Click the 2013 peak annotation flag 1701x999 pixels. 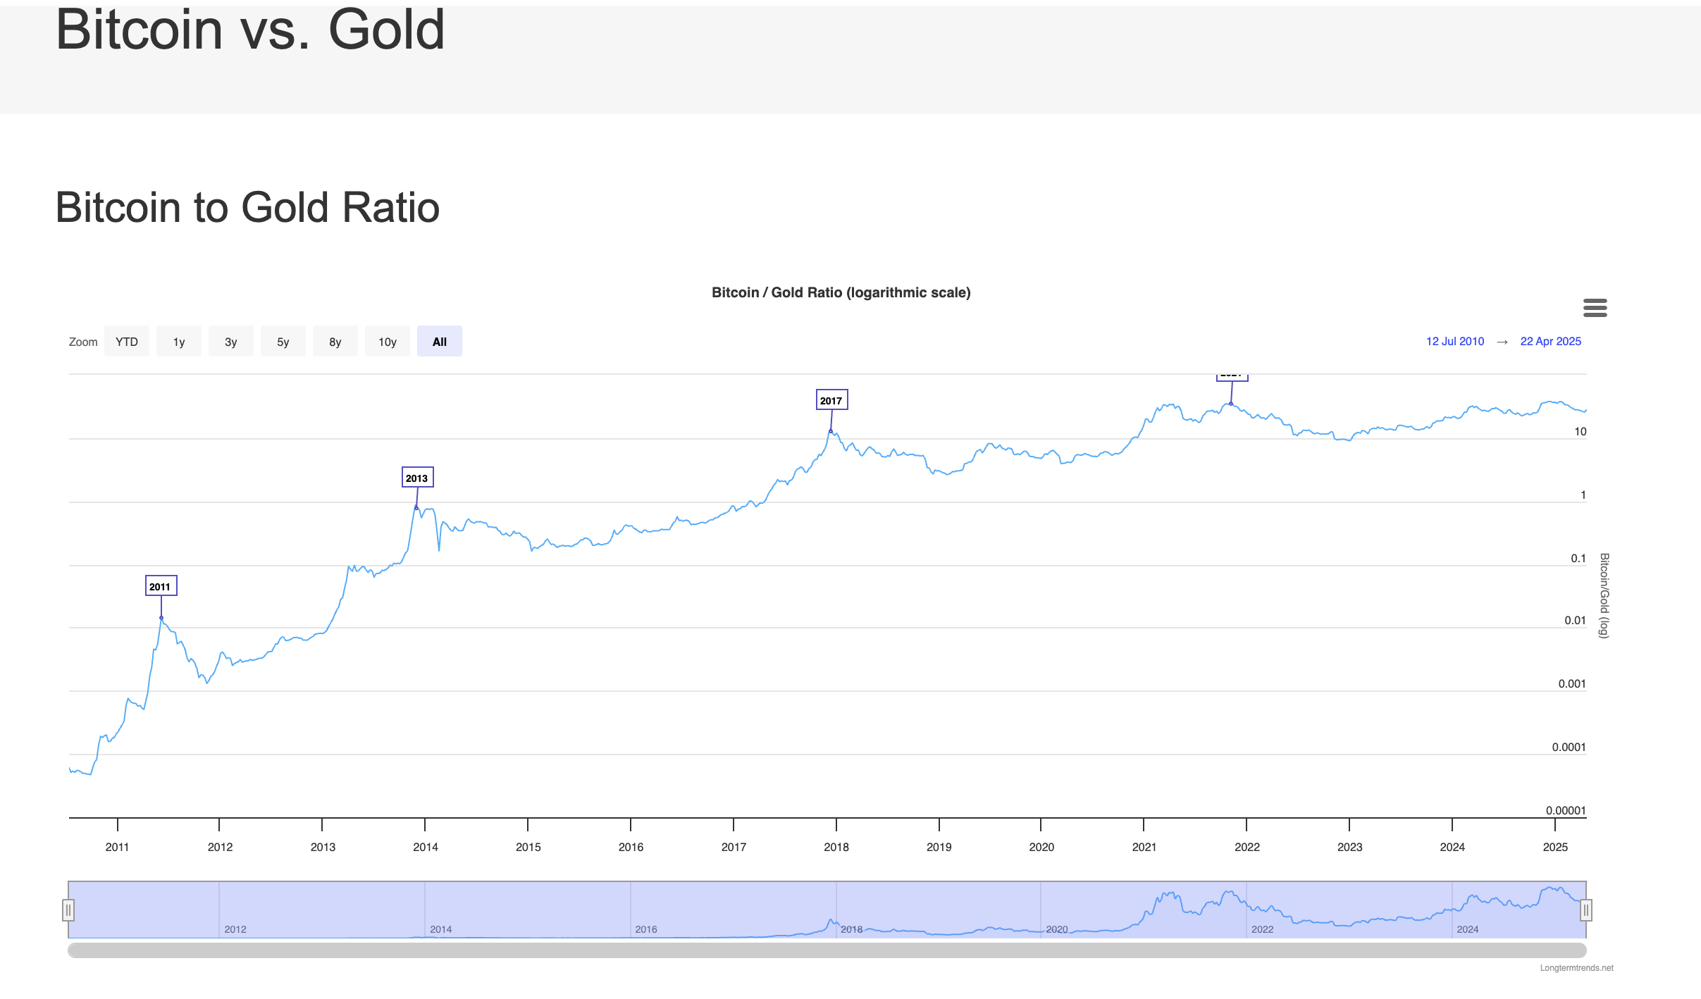pos(417,478)
